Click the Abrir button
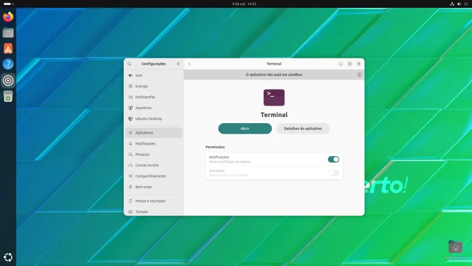 coord(245,129)
